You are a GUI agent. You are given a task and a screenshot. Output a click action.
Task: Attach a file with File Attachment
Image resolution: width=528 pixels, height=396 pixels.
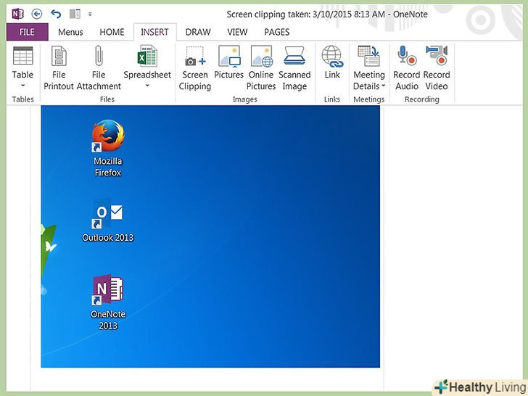99,68
